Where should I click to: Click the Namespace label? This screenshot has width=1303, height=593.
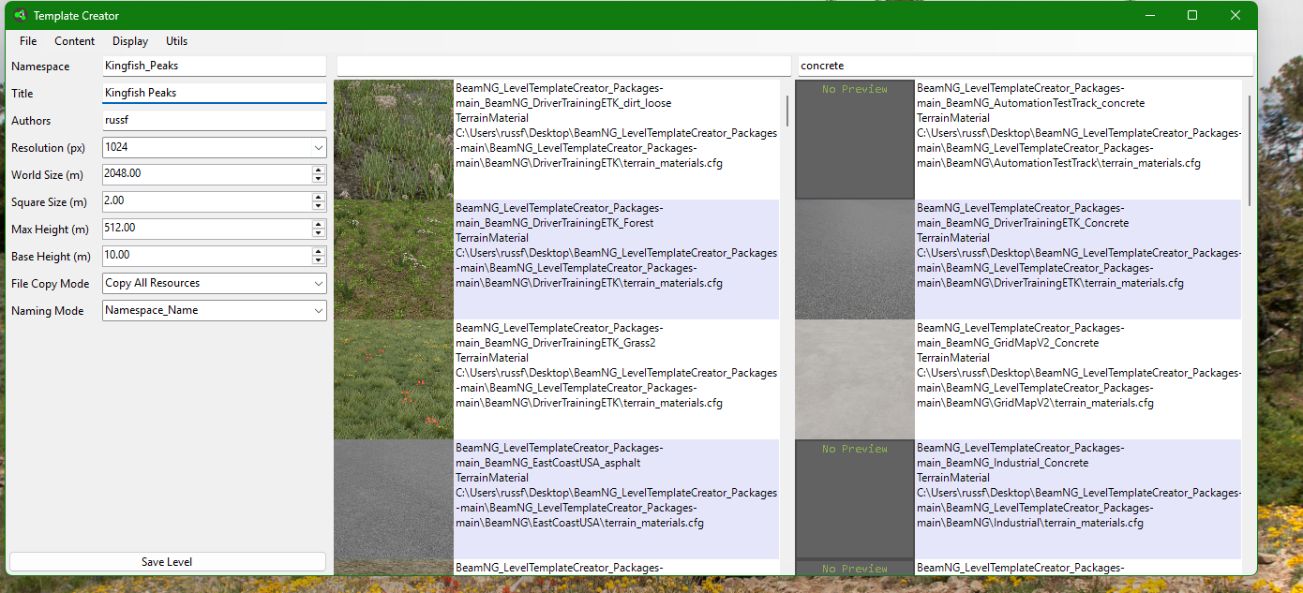tap(40, 67)
